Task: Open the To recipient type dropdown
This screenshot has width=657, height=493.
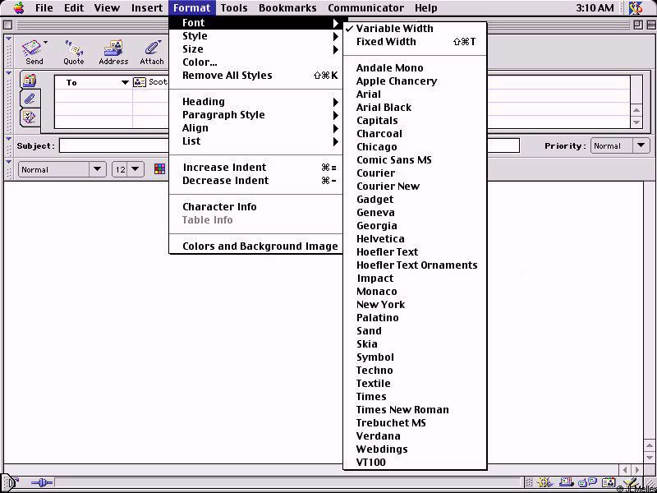Action: [x=125, y=83]
